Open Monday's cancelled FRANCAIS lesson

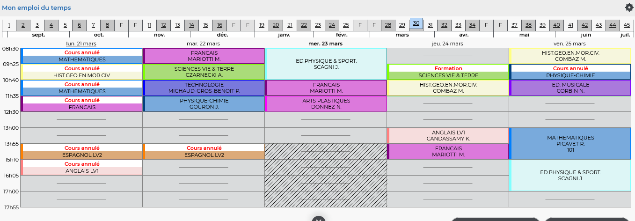pyautogui.click(x=81, y=103)
